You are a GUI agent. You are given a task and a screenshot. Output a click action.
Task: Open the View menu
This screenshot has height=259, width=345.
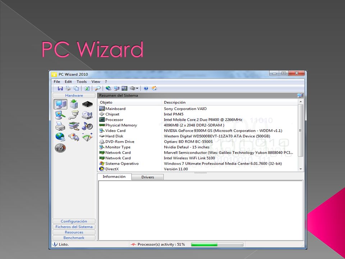(96, 82)
